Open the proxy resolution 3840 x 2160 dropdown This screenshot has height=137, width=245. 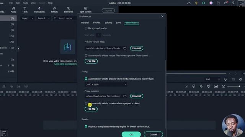106,84
